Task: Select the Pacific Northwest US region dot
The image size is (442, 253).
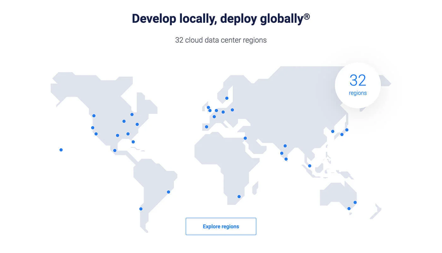Action: (x=94, y=116)
